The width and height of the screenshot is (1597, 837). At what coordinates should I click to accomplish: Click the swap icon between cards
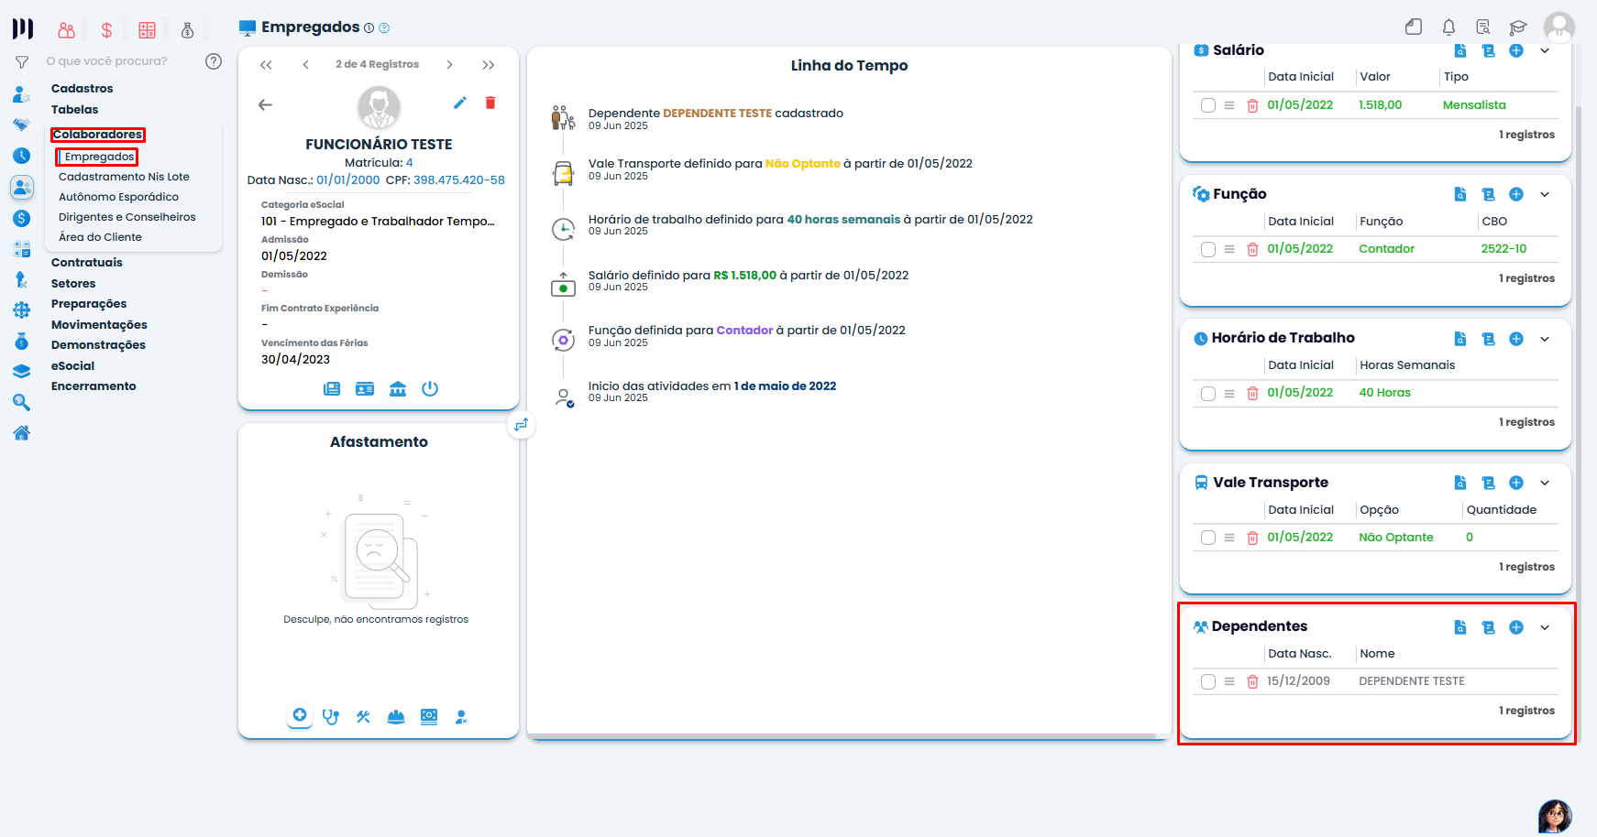[522, 425]
